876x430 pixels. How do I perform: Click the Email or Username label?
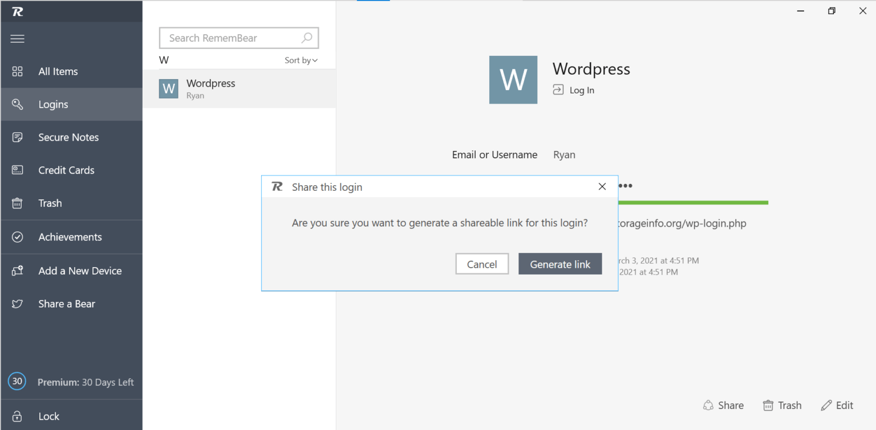click(494, 155)
